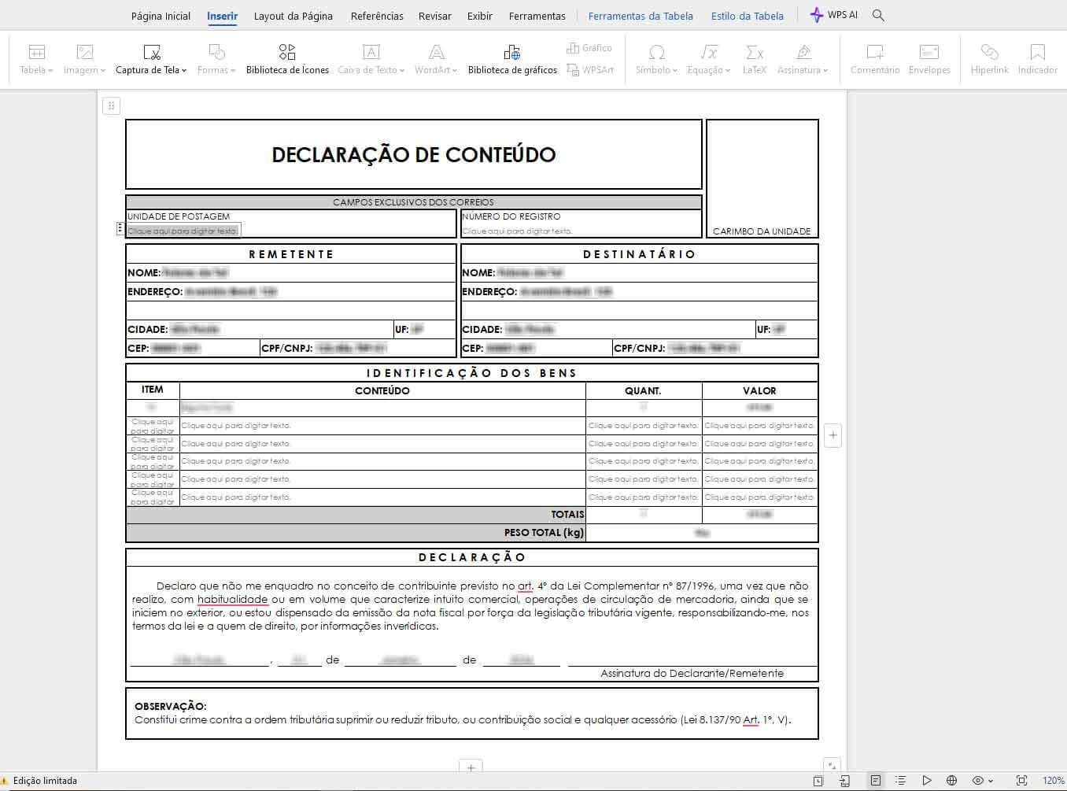The image size is (1067, 791).
Task: Expand the Captura de Tela dropdown arrow
Action: click(184, 70)
